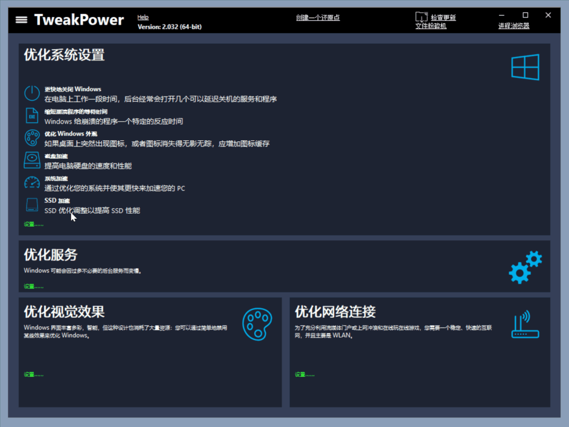Click the gears icon in 优化服务 panel
Viewport: 569px width, 427px height.
click(x=525, y=267)
